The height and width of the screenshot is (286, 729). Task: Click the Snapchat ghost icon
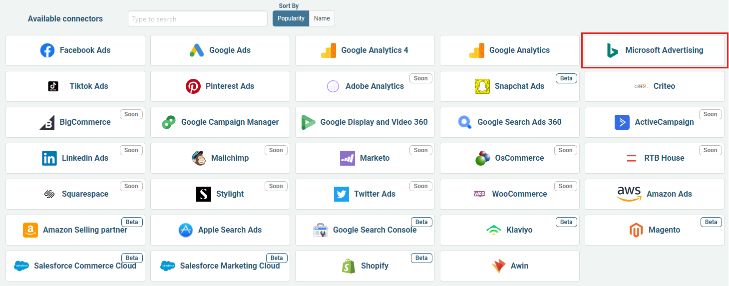coord(482,86)
